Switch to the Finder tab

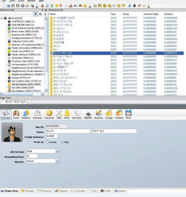106,191
